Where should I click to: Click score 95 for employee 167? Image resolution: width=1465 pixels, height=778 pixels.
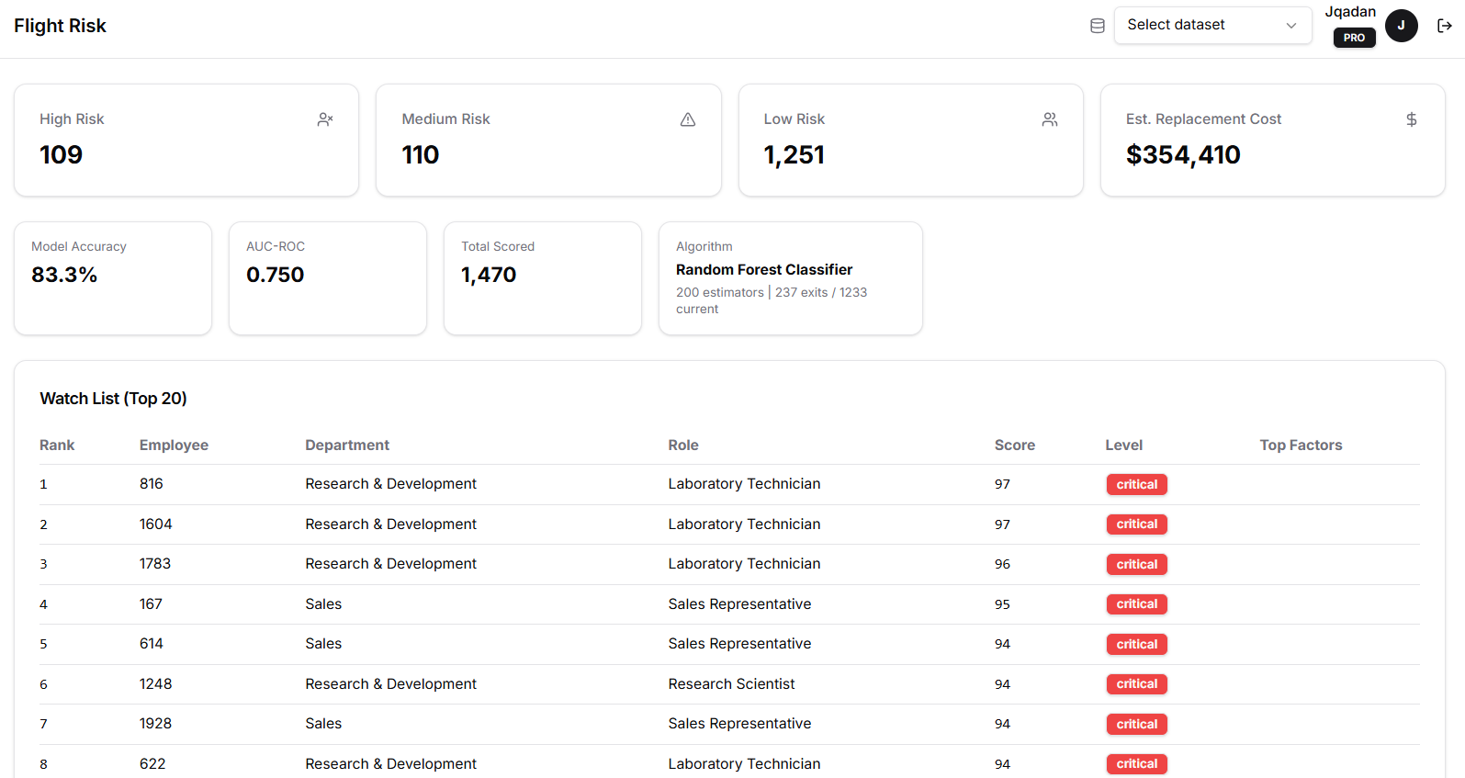1002,604
